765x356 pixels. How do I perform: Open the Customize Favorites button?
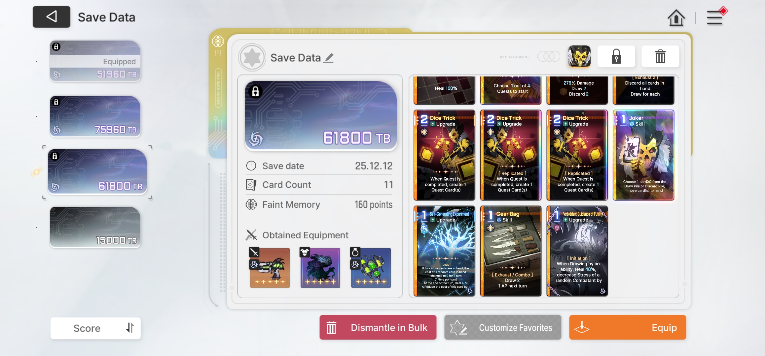click(x=503, y=327)
